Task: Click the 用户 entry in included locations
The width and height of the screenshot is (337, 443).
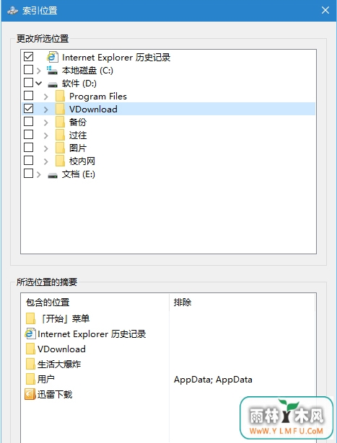Action: click(x=46, y=379)
